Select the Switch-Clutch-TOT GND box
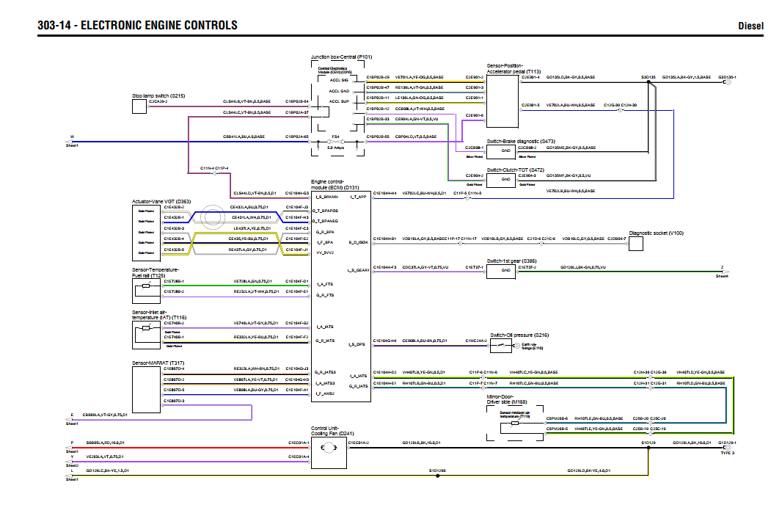Screen dimensions: 782x516 coord(505,181)
